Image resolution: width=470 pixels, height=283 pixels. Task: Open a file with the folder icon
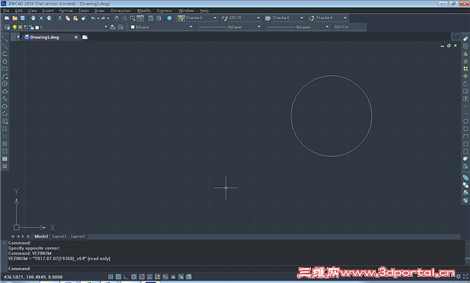tap(15, 18)
